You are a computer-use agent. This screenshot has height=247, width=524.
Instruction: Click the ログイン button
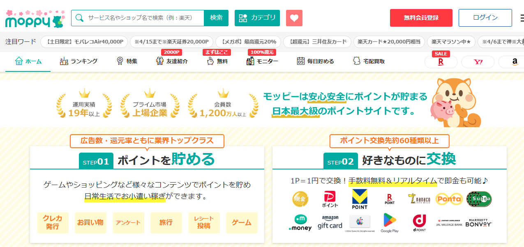(x=485, y=18)
